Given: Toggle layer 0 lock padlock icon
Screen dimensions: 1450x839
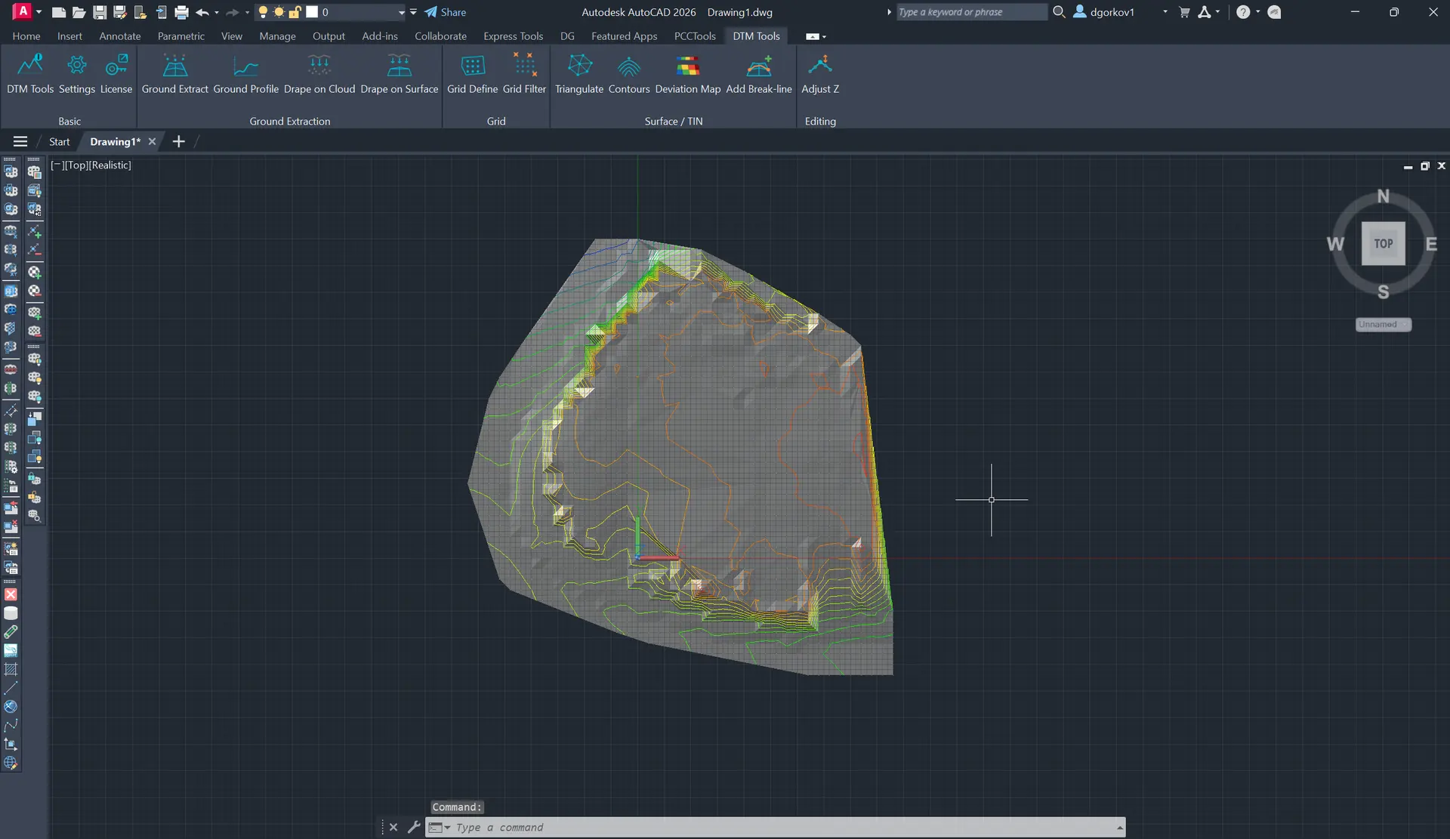Looking at the screenshot, I should tap(295, 12).
